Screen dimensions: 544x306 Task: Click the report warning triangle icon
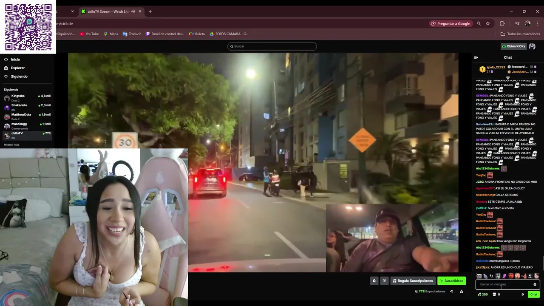(462, 292)
